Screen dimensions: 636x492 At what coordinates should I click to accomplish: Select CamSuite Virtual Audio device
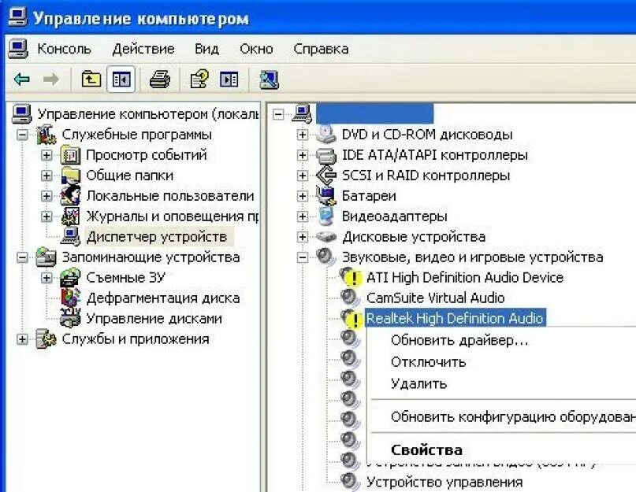pyautogui.click(x=435, y=298)
